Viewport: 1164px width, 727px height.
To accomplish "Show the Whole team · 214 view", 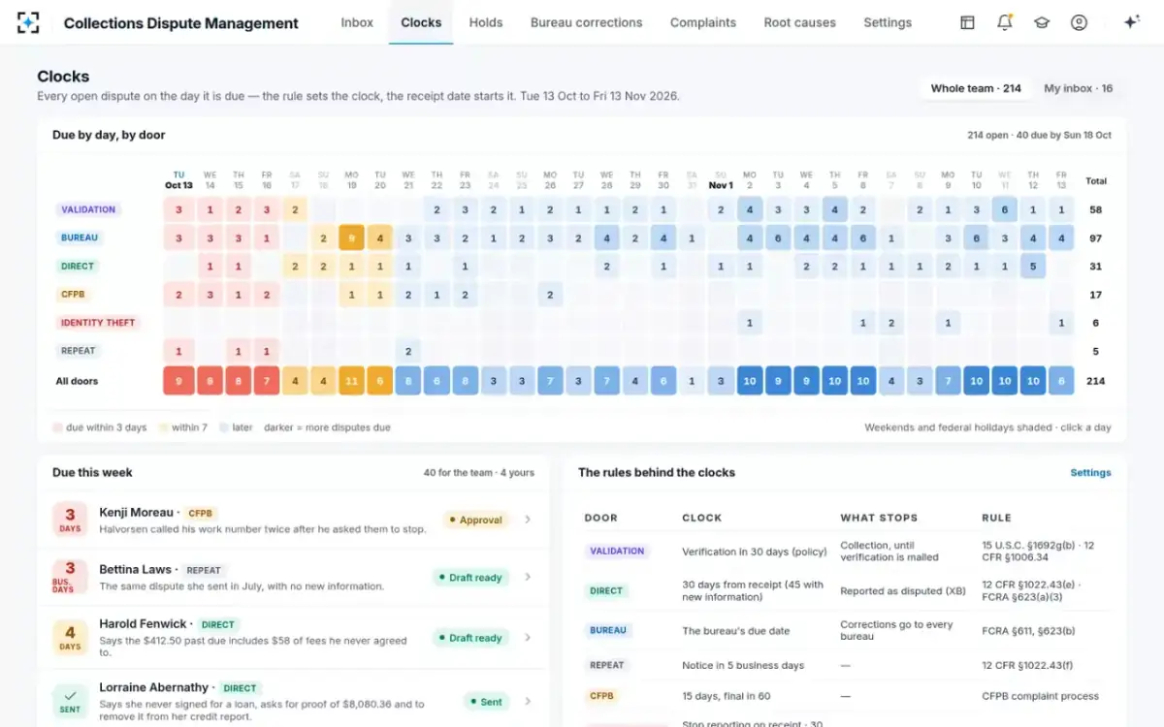I will click(x=975, y=88).
